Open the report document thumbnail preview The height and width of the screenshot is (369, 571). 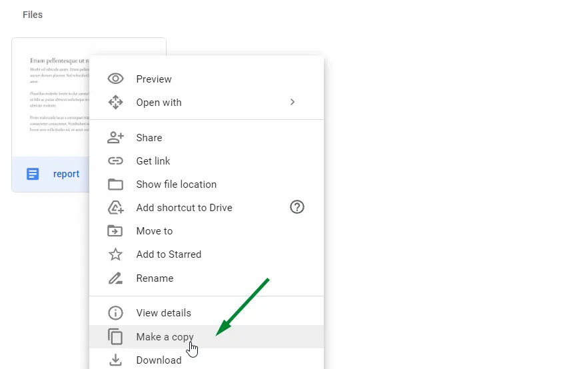coord(51,97)
